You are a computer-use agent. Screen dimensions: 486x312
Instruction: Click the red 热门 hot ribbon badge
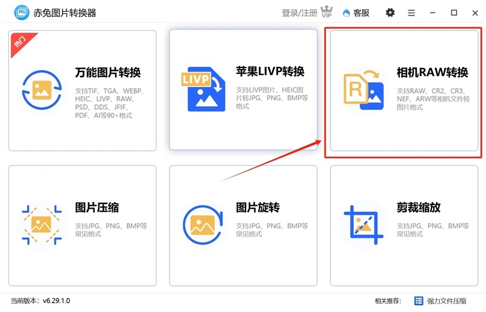tap(21, 42)
